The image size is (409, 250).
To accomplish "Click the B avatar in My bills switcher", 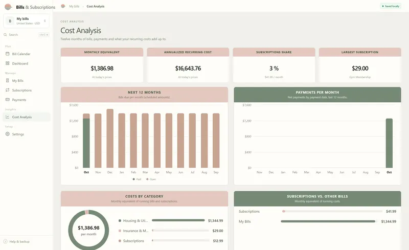I will (x=10, y=21).
